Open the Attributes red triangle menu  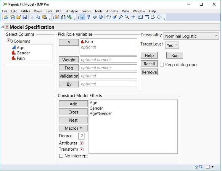pyautogui.click(x=82, y=143)
